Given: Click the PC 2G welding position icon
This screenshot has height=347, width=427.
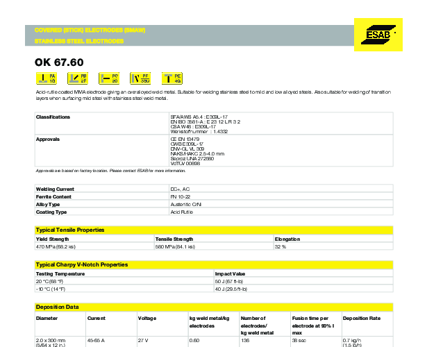Looking at the screenshot, I should coord(109,78).
